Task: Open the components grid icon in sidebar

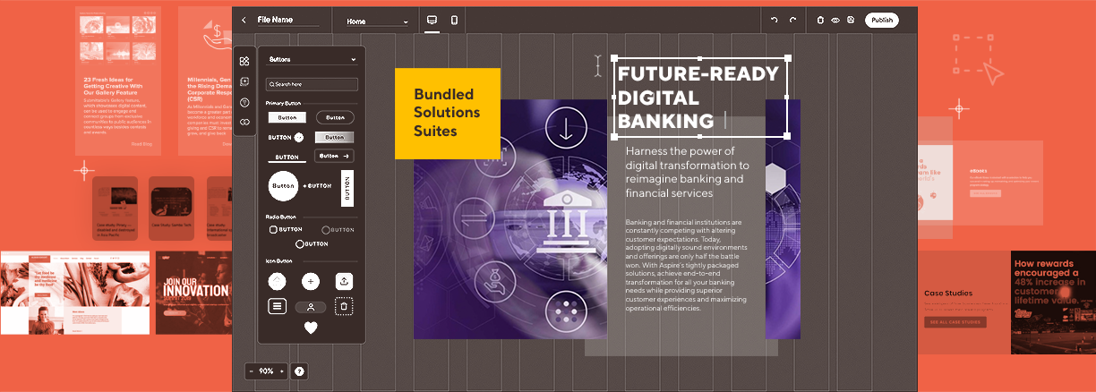Action: click(x=244, y=61)
